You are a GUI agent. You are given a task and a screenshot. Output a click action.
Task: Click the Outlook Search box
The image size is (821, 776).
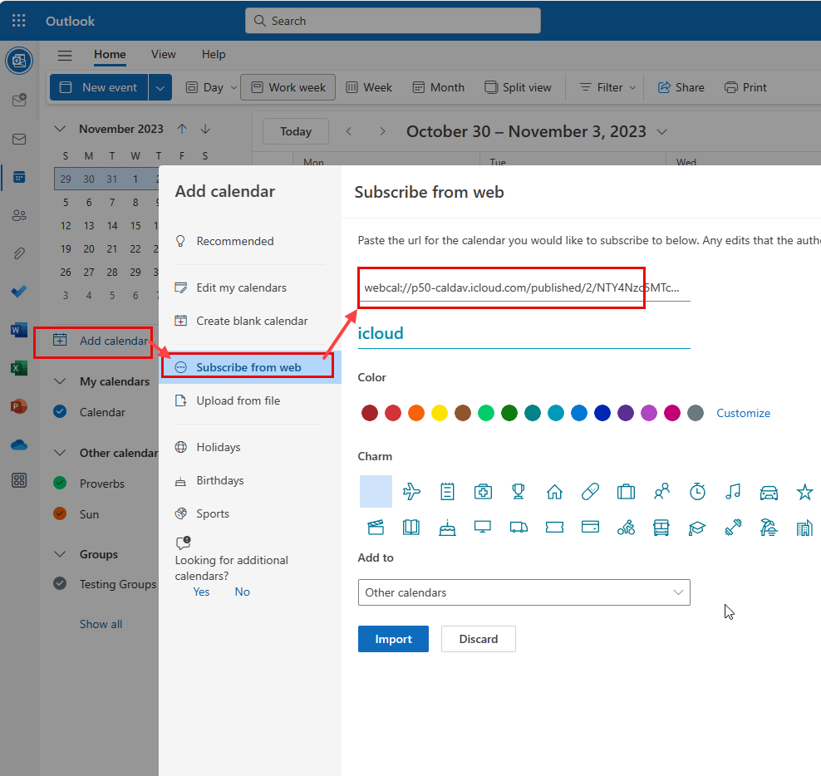[393, 21]
